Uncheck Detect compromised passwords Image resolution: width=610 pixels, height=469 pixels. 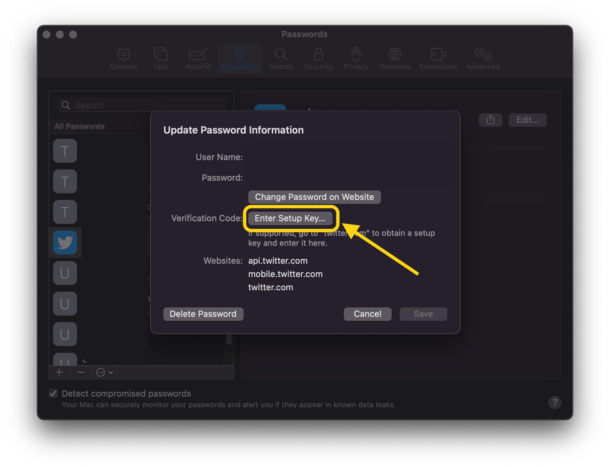coord(53,393)
